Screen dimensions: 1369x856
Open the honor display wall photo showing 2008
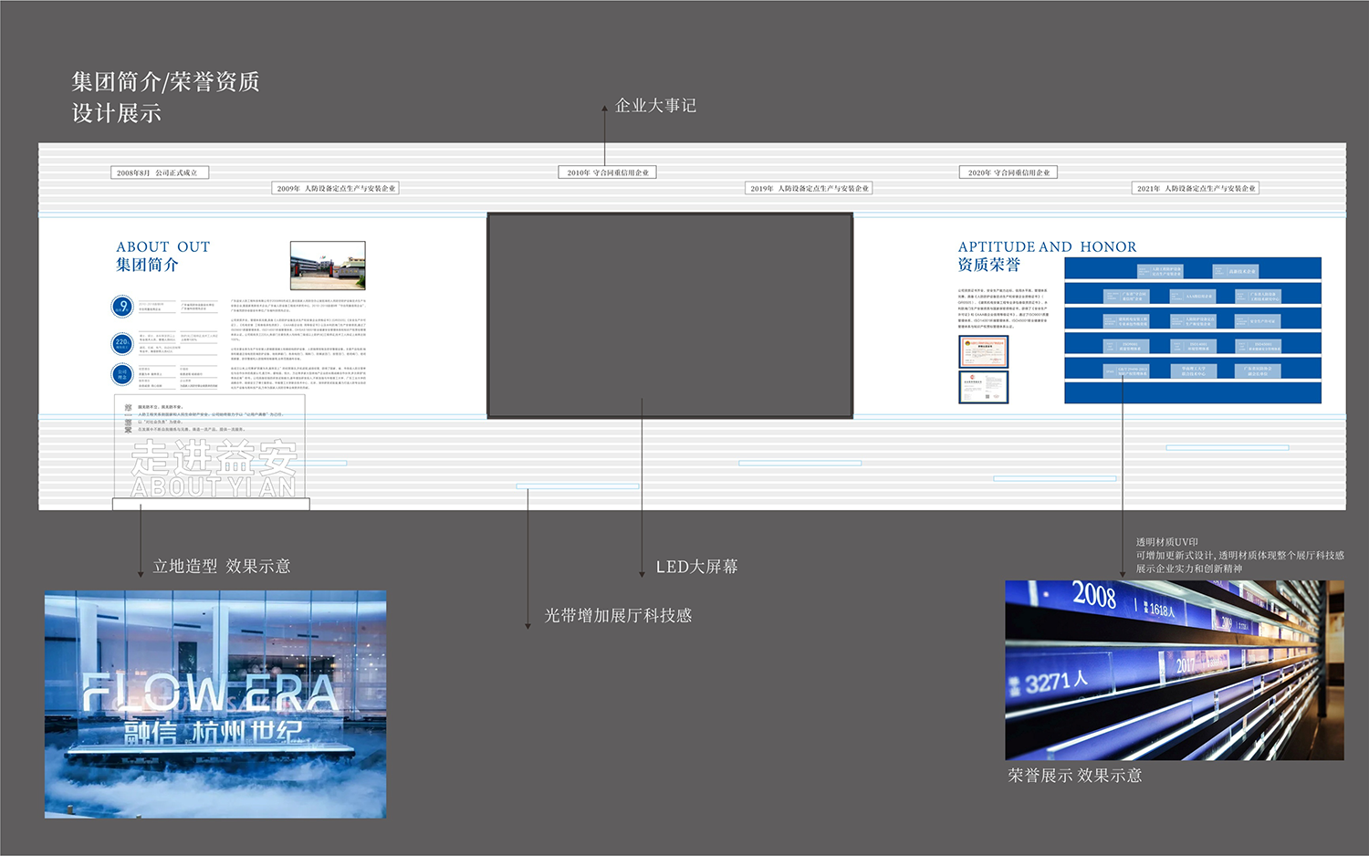coord(1175,670)
